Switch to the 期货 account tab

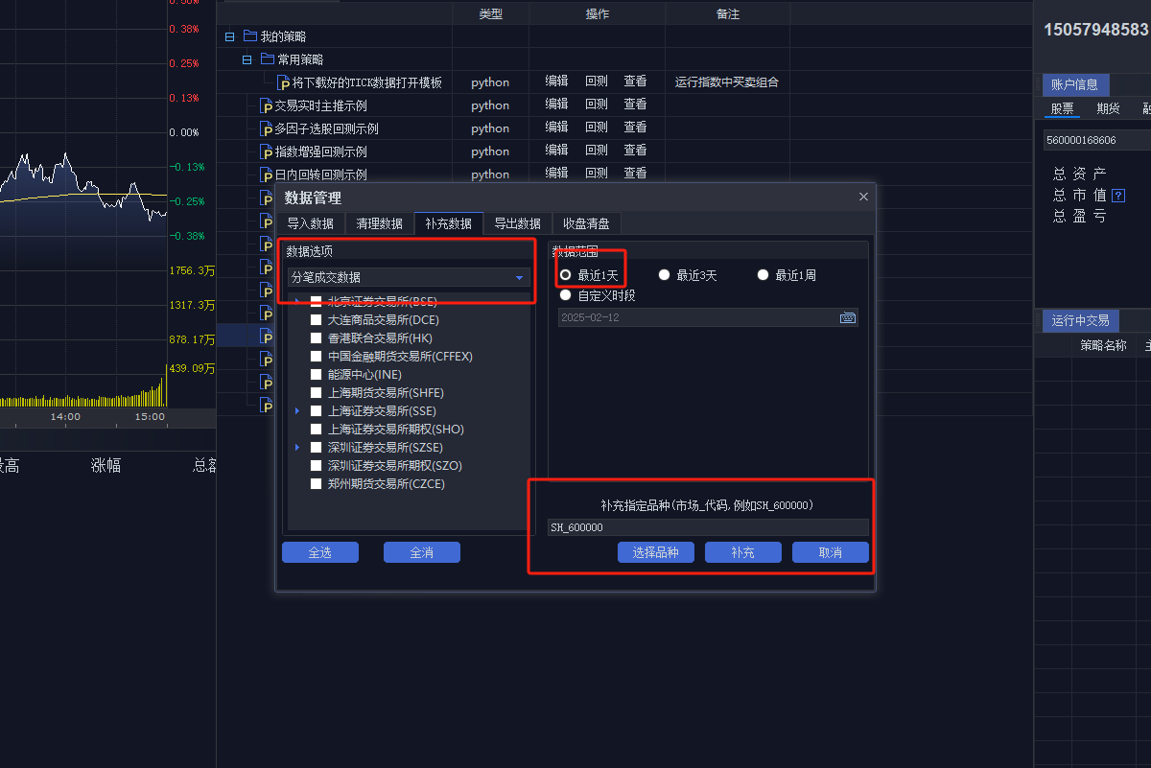[x=1108, y=108]
